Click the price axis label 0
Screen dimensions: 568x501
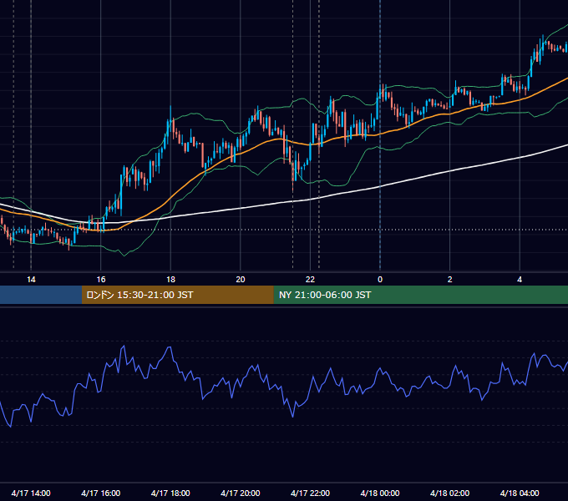coord(380,280)
